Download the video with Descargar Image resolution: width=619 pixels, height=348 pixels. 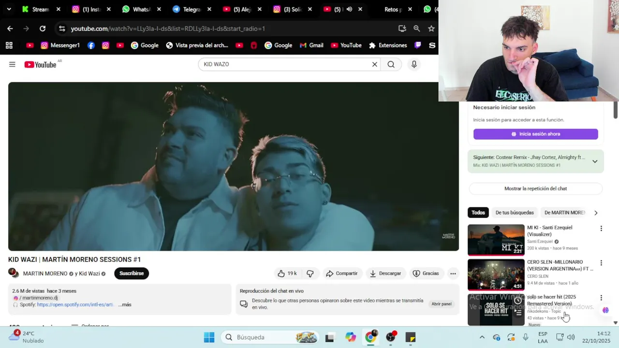click(x=385, y=274)
